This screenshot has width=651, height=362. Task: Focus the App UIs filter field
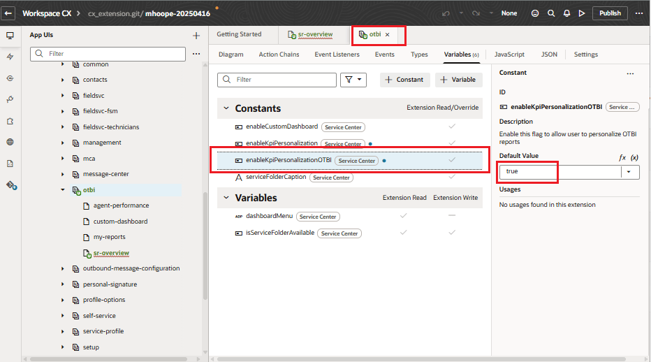tap(108, 54)
